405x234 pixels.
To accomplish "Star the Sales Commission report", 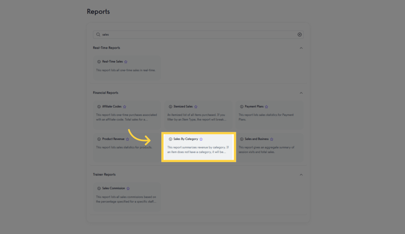I will click(128, 188).
